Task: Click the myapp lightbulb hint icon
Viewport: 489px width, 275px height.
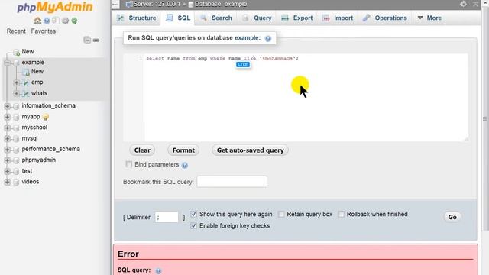Action: 46,117
